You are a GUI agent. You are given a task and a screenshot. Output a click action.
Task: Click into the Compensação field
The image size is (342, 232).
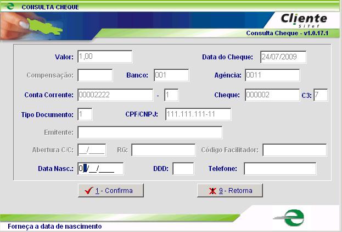pyautogui.click(x=94, y=75)
